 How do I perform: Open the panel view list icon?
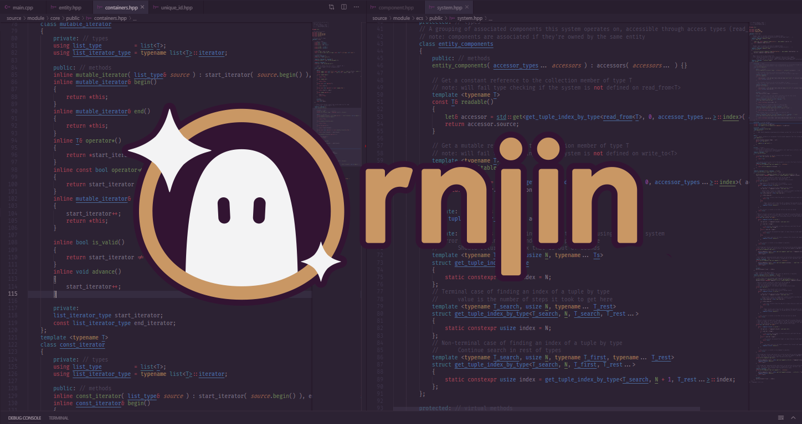pos(780,418)
